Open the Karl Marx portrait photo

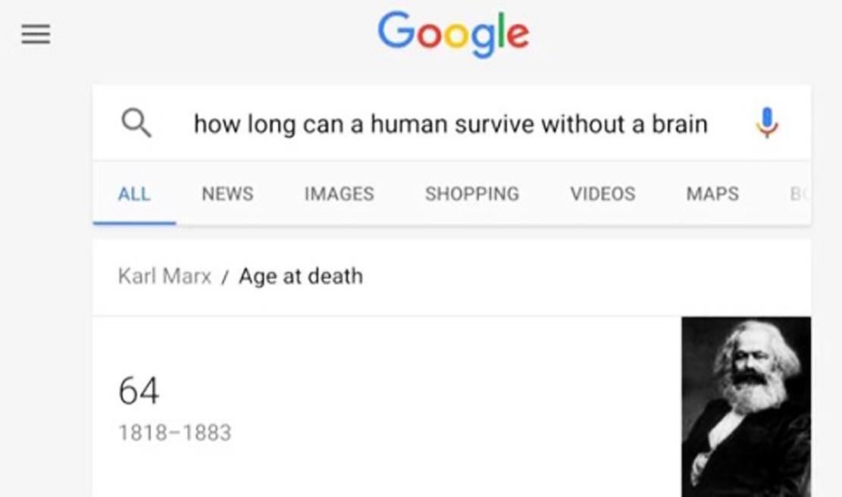[x=746, y=407]
